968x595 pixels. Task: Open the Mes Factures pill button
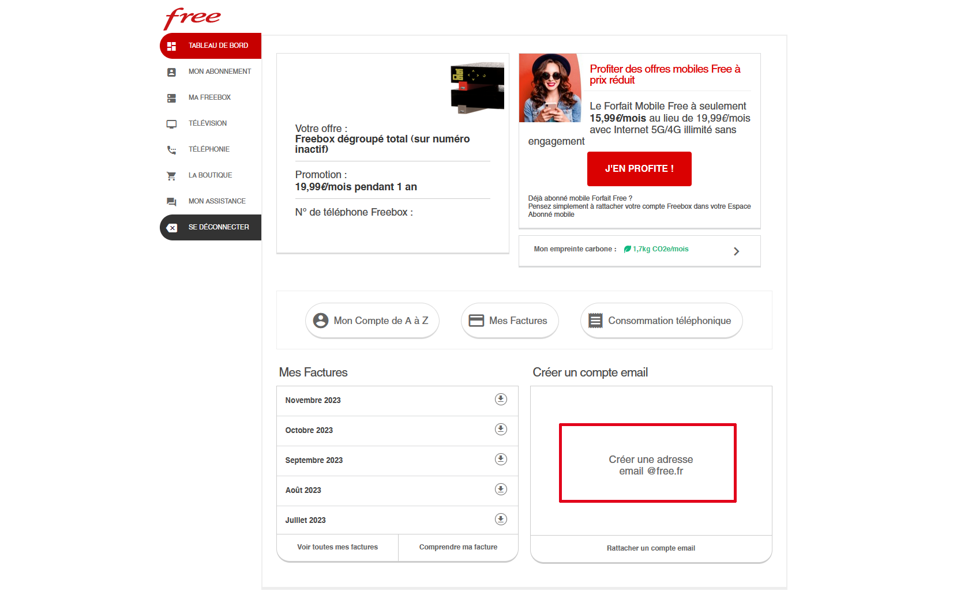coord(509,321)
